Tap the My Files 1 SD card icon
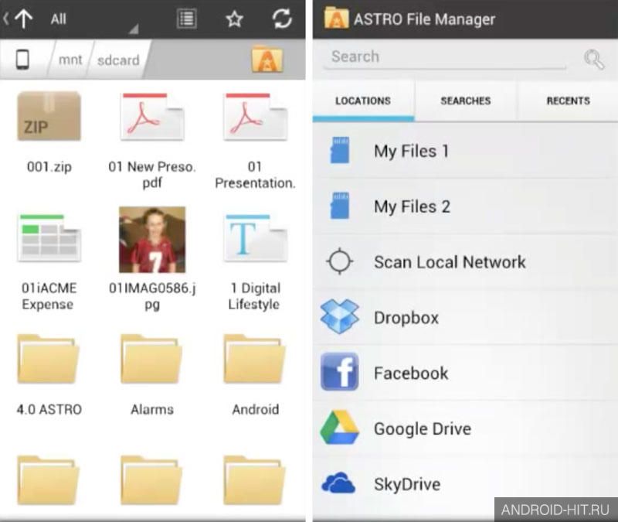Image resolution: width=618 pixels, height=522 pixels. (x=340, y=150)
